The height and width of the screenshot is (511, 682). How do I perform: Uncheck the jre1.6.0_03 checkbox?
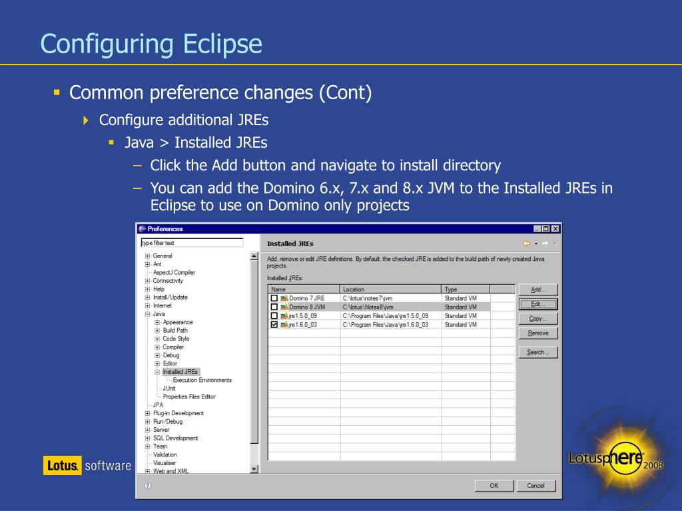(x=274, y=325)
